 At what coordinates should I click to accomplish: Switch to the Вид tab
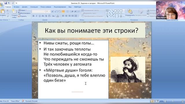pyautogui.click(x=70, y=7)
